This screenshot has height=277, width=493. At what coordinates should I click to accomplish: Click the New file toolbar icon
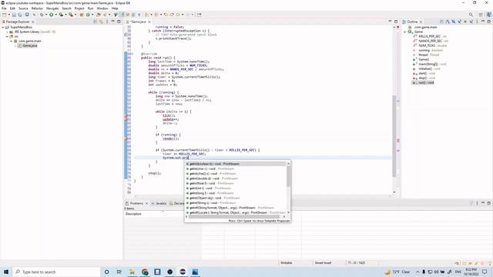pos(4,15)
